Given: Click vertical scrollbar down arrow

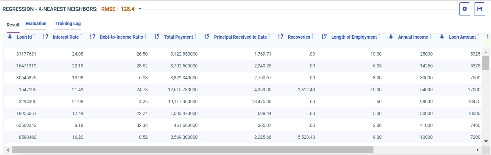Looking at the screenshot, I should coord(486,141).
